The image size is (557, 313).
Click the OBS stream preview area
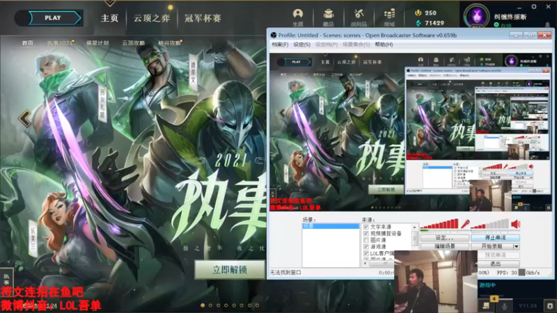coord(410,132)
